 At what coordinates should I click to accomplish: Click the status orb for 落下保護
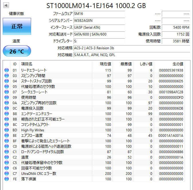7,179
